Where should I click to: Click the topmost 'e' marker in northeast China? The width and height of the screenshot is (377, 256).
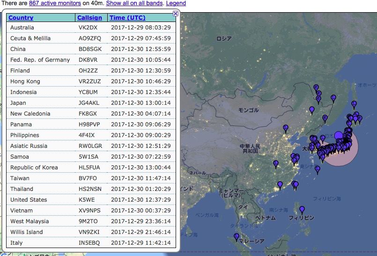pos(316,88)
